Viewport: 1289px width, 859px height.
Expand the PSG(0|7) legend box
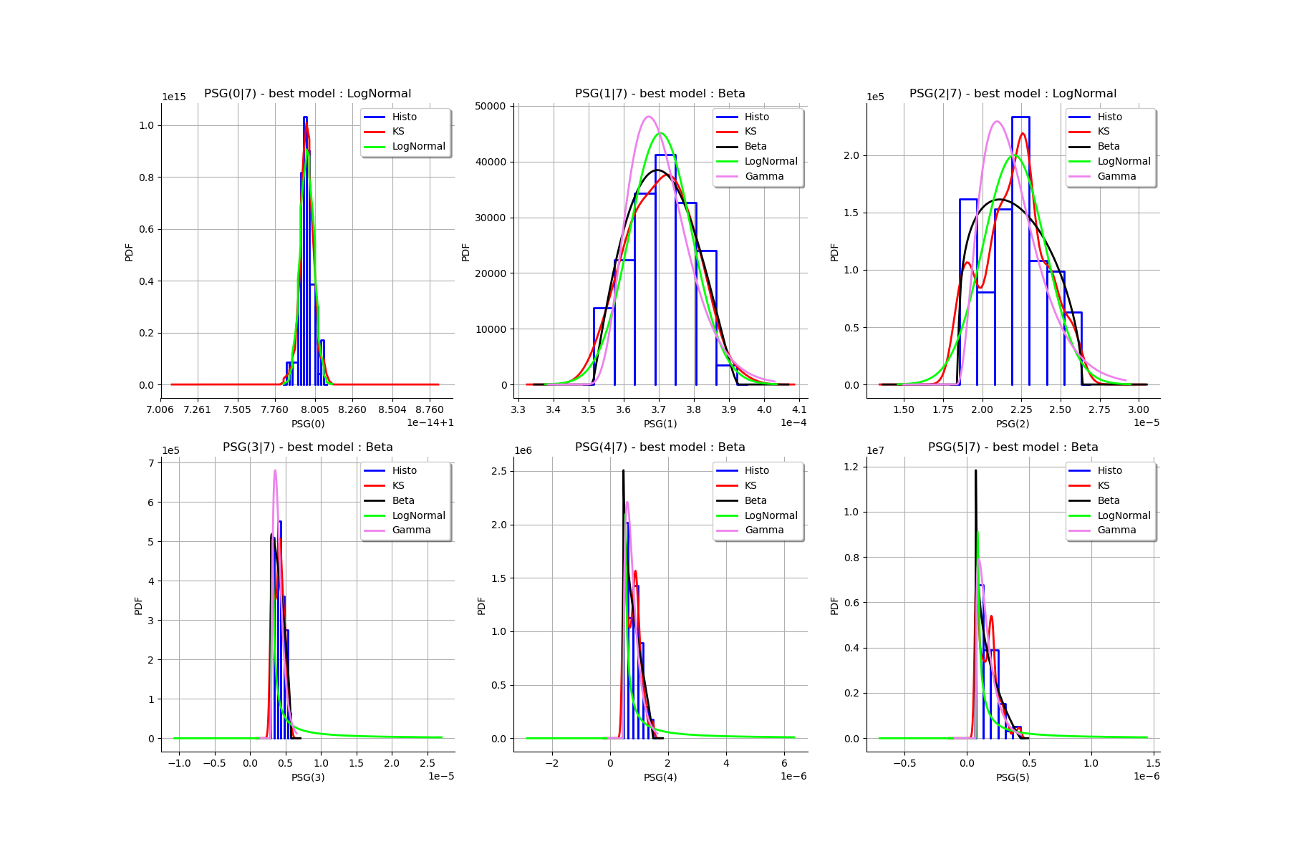pos(405,131)
